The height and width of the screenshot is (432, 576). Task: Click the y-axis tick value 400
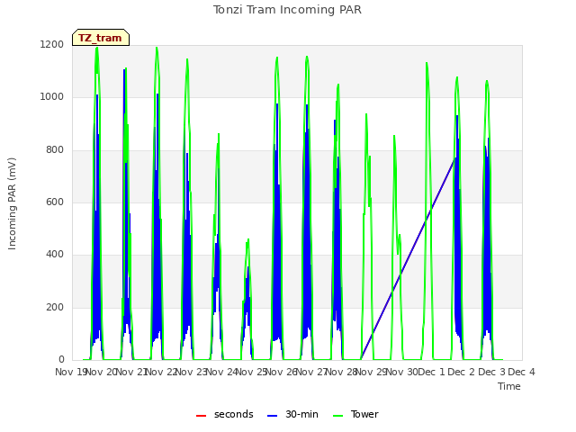(55, 254)
